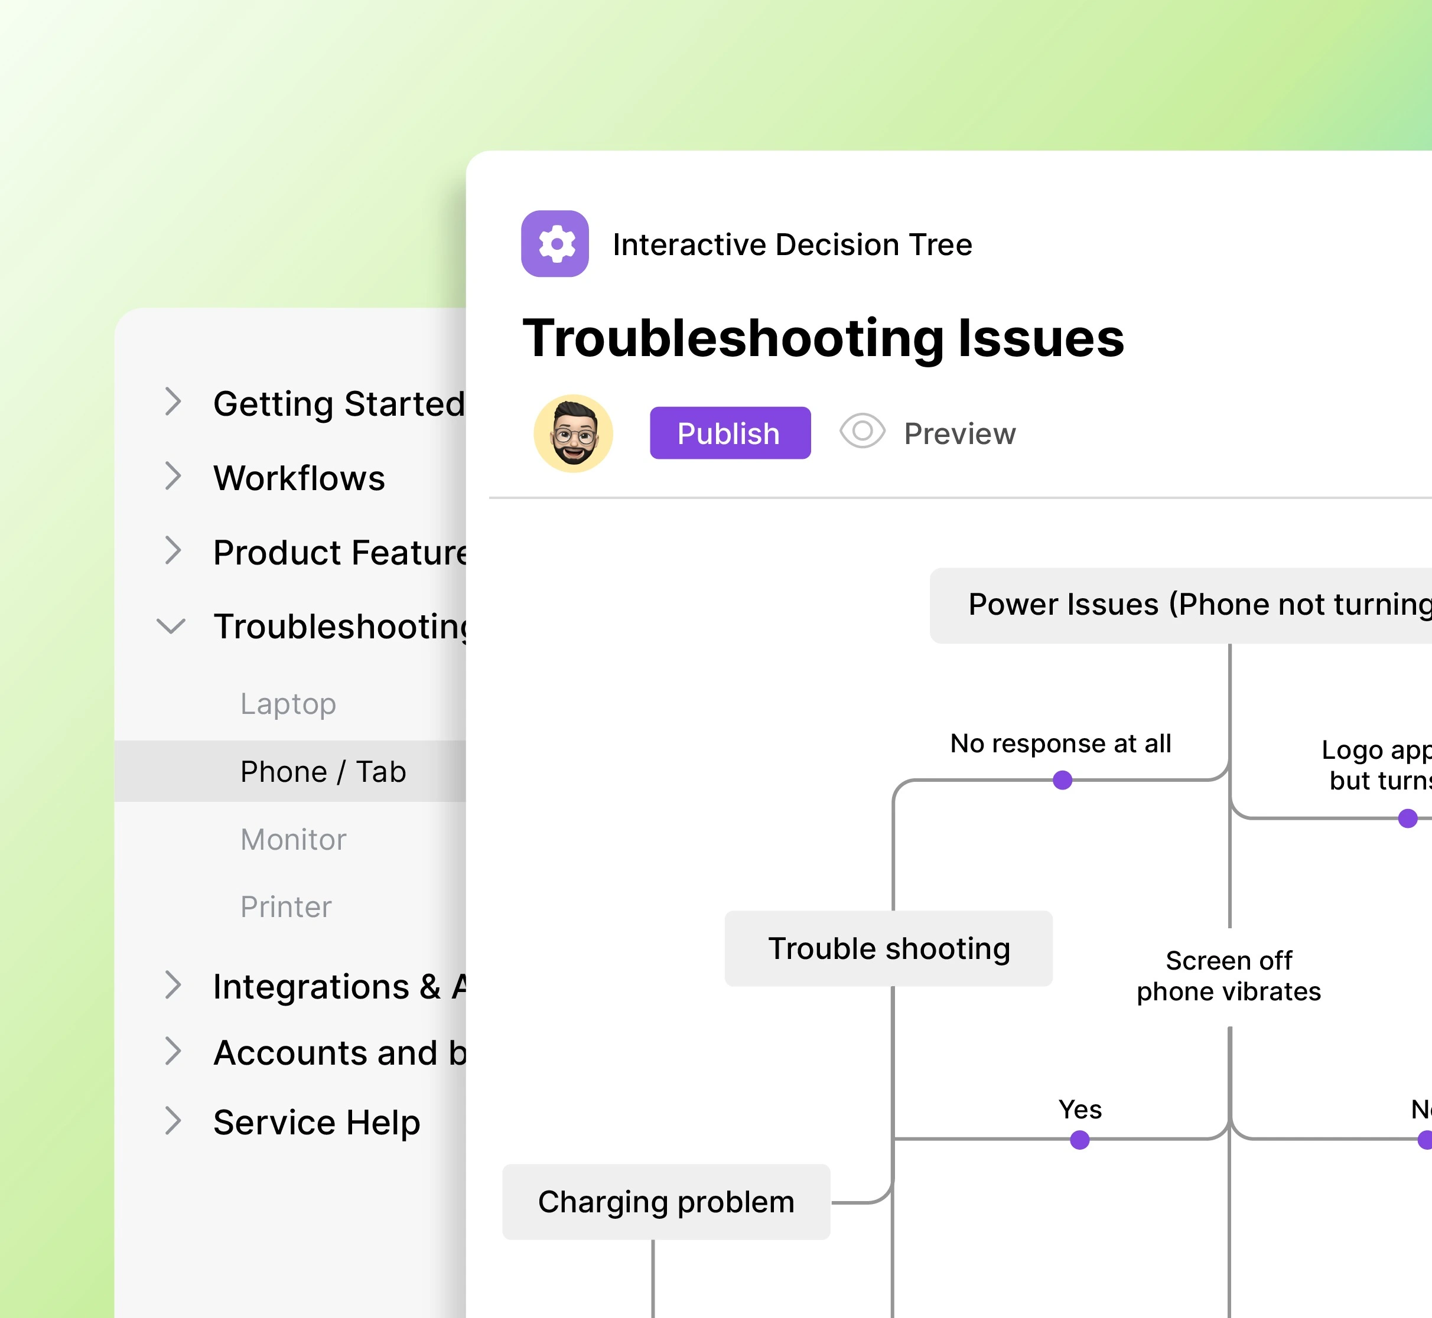Viewport: 1432px width, 1318px height.
Task: Select the Charging problem node
Action: pyautogui.click(x=666, y=1202)
